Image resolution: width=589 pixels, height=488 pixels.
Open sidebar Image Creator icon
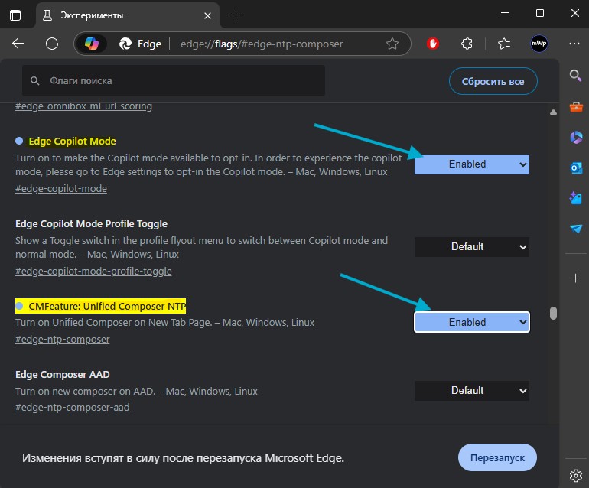[x=576, y=198]
